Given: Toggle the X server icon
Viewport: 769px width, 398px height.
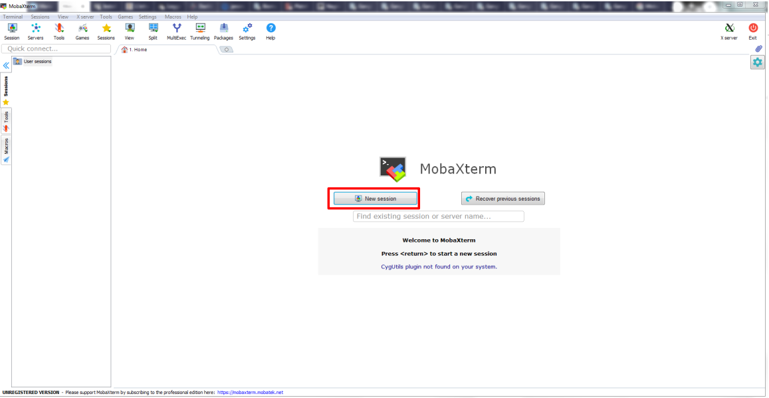Looking at the screenshot, I should 728,32.
